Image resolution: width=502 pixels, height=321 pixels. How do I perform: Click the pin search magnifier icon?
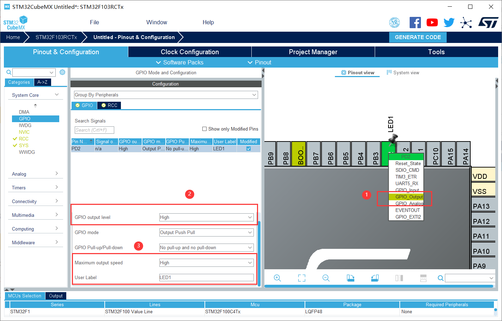tap(441, 278)
